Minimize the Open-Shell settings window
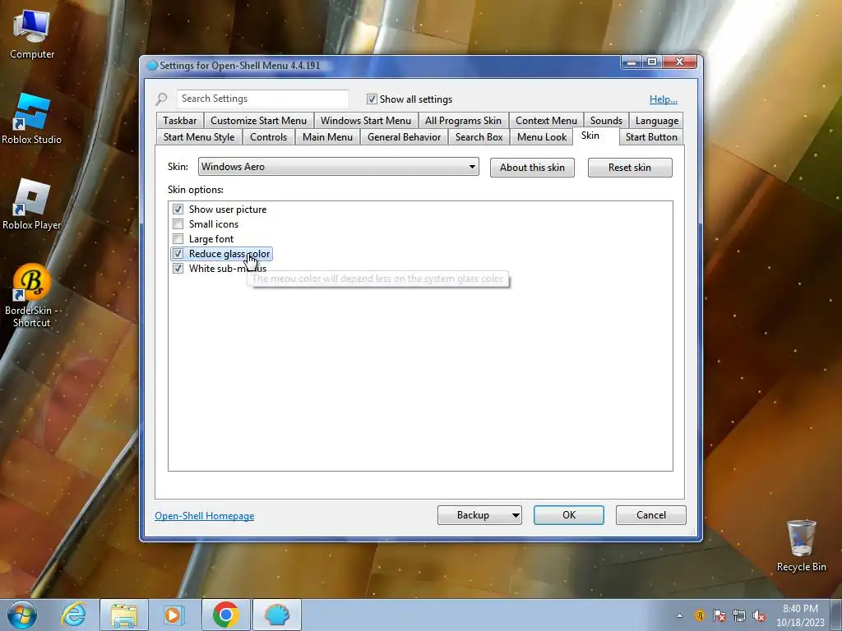This screenshot has width=842, height=631. 631,62
